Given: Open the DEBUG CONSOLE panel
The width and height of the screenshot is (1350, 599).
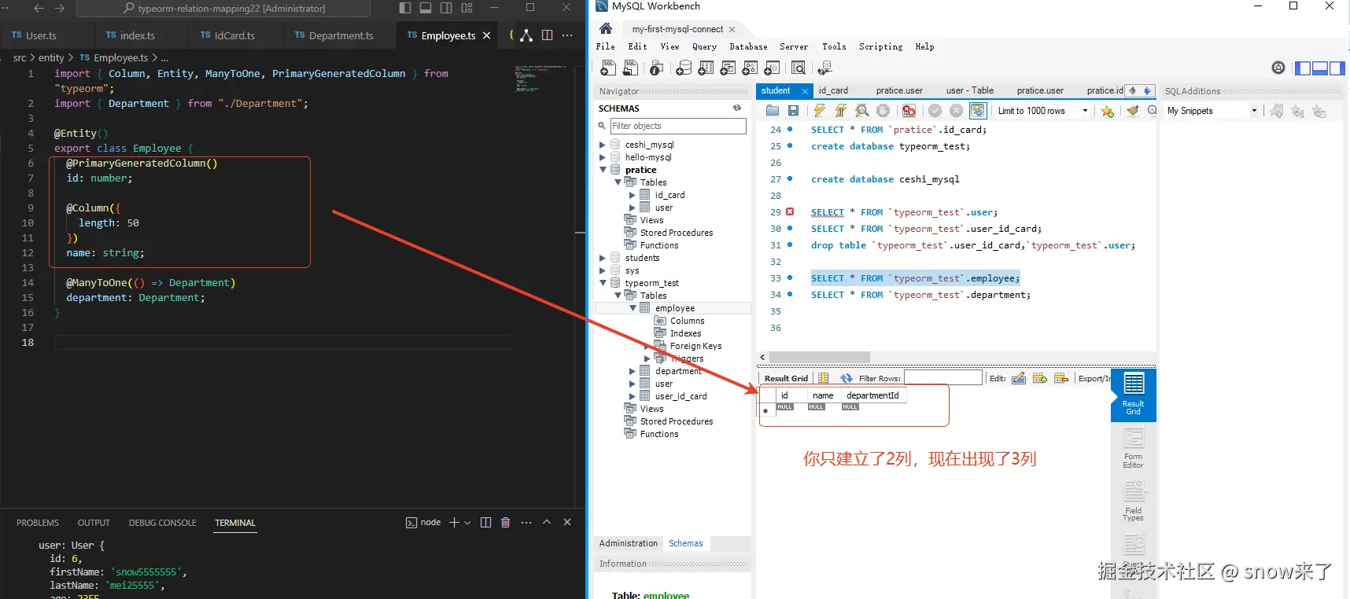Looking at the screenshot, I should point(162,523).
